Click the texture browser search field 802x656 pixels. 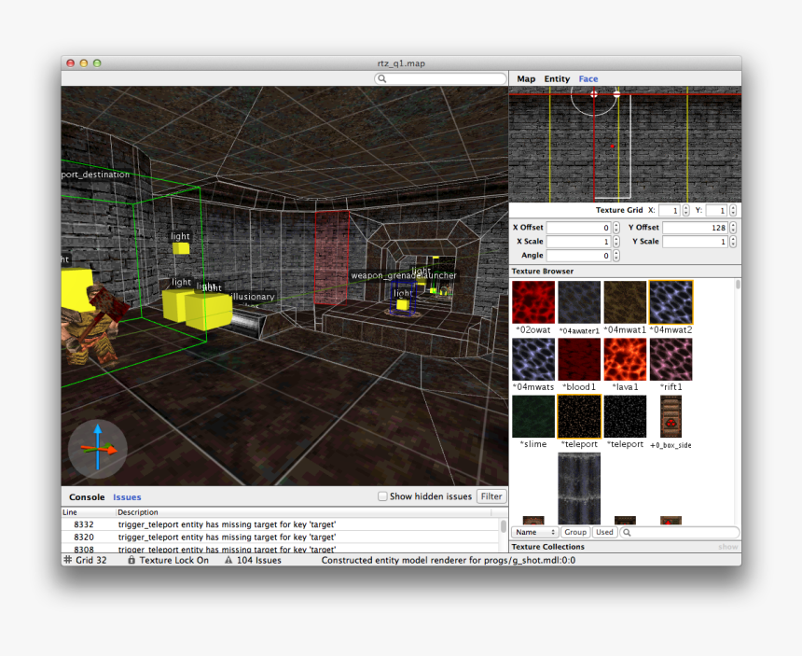(680, 532)
